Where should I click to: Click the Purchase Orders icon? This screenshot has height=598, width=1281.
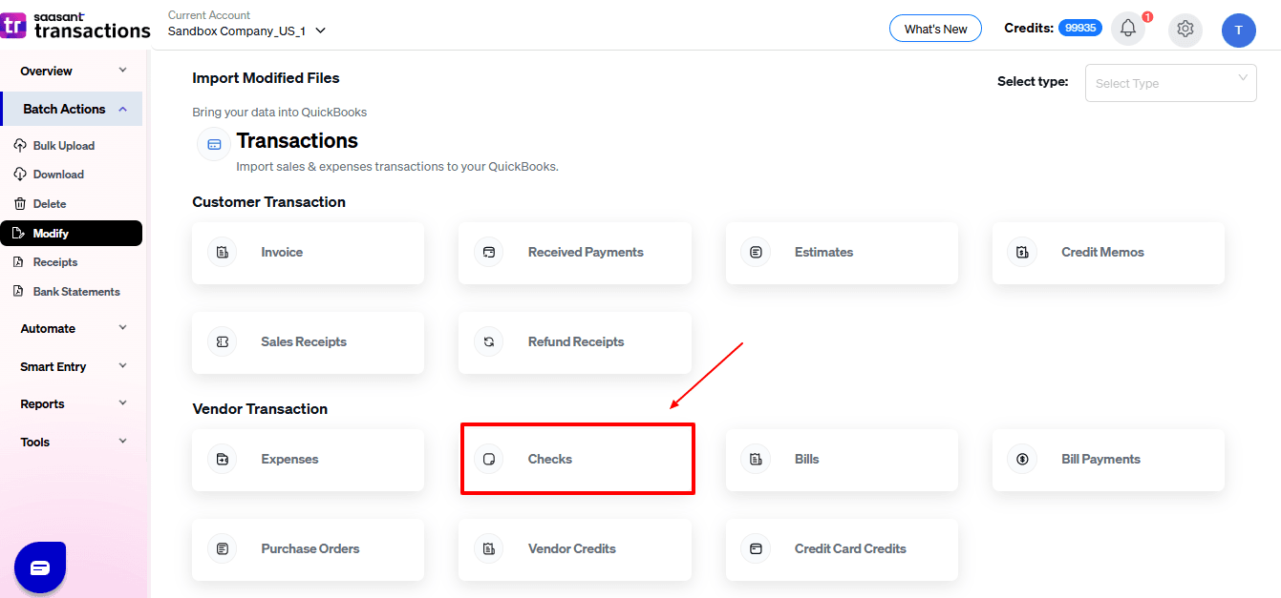pos(223,549)
